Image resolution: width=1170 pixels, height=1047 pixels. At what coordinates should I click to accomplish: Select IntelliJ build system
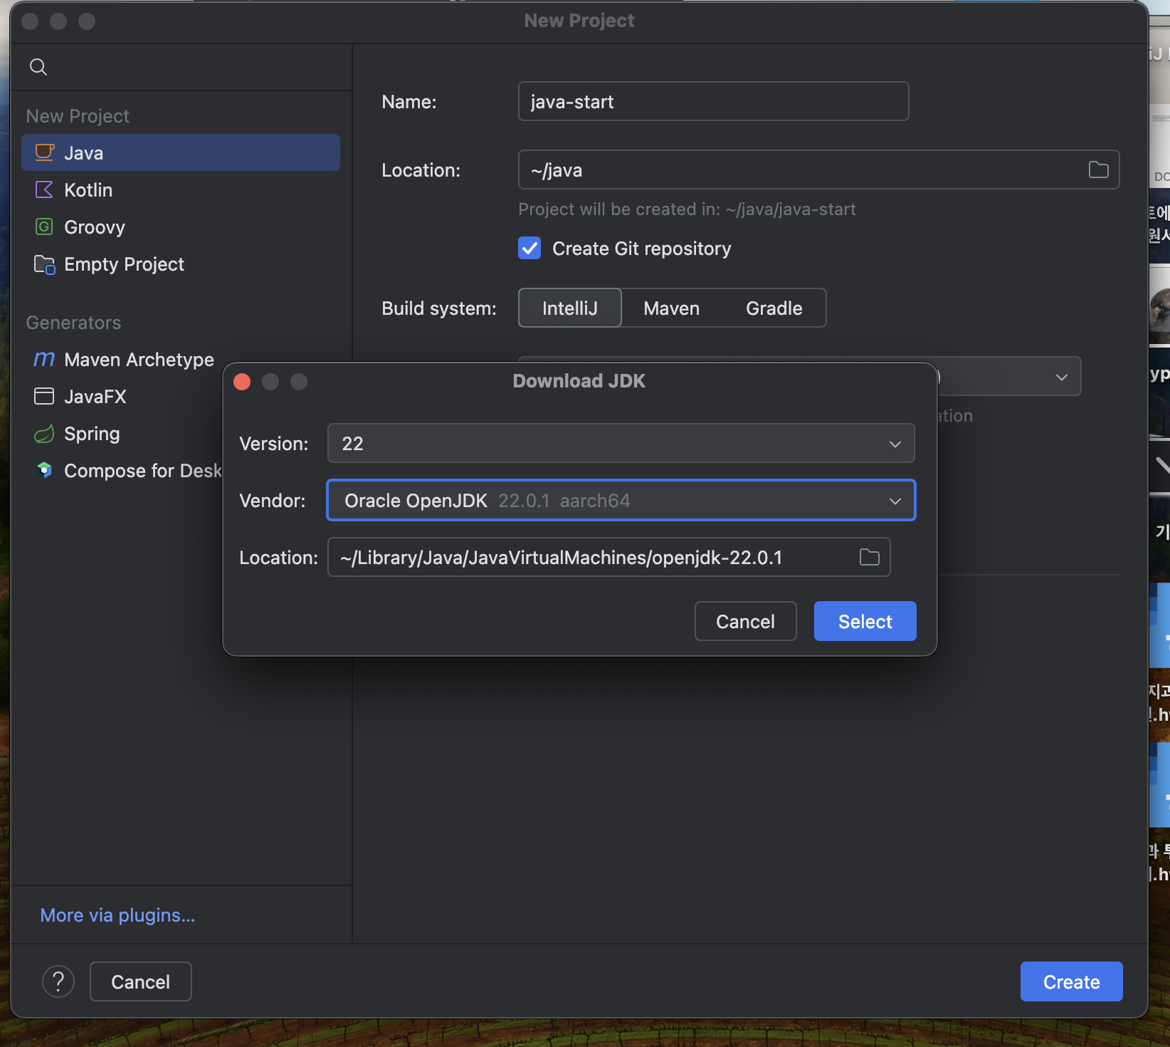[x=569, y=308]
